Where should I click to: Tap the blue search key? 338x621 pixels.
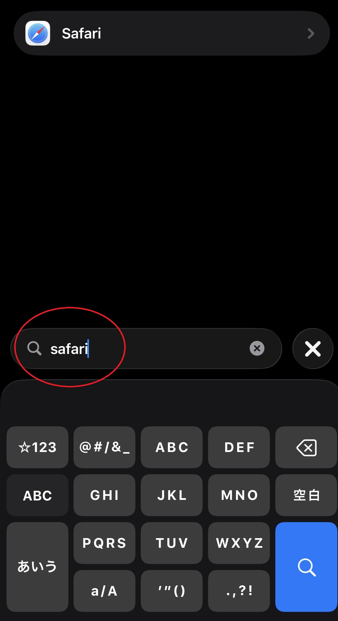pos(306,567)
